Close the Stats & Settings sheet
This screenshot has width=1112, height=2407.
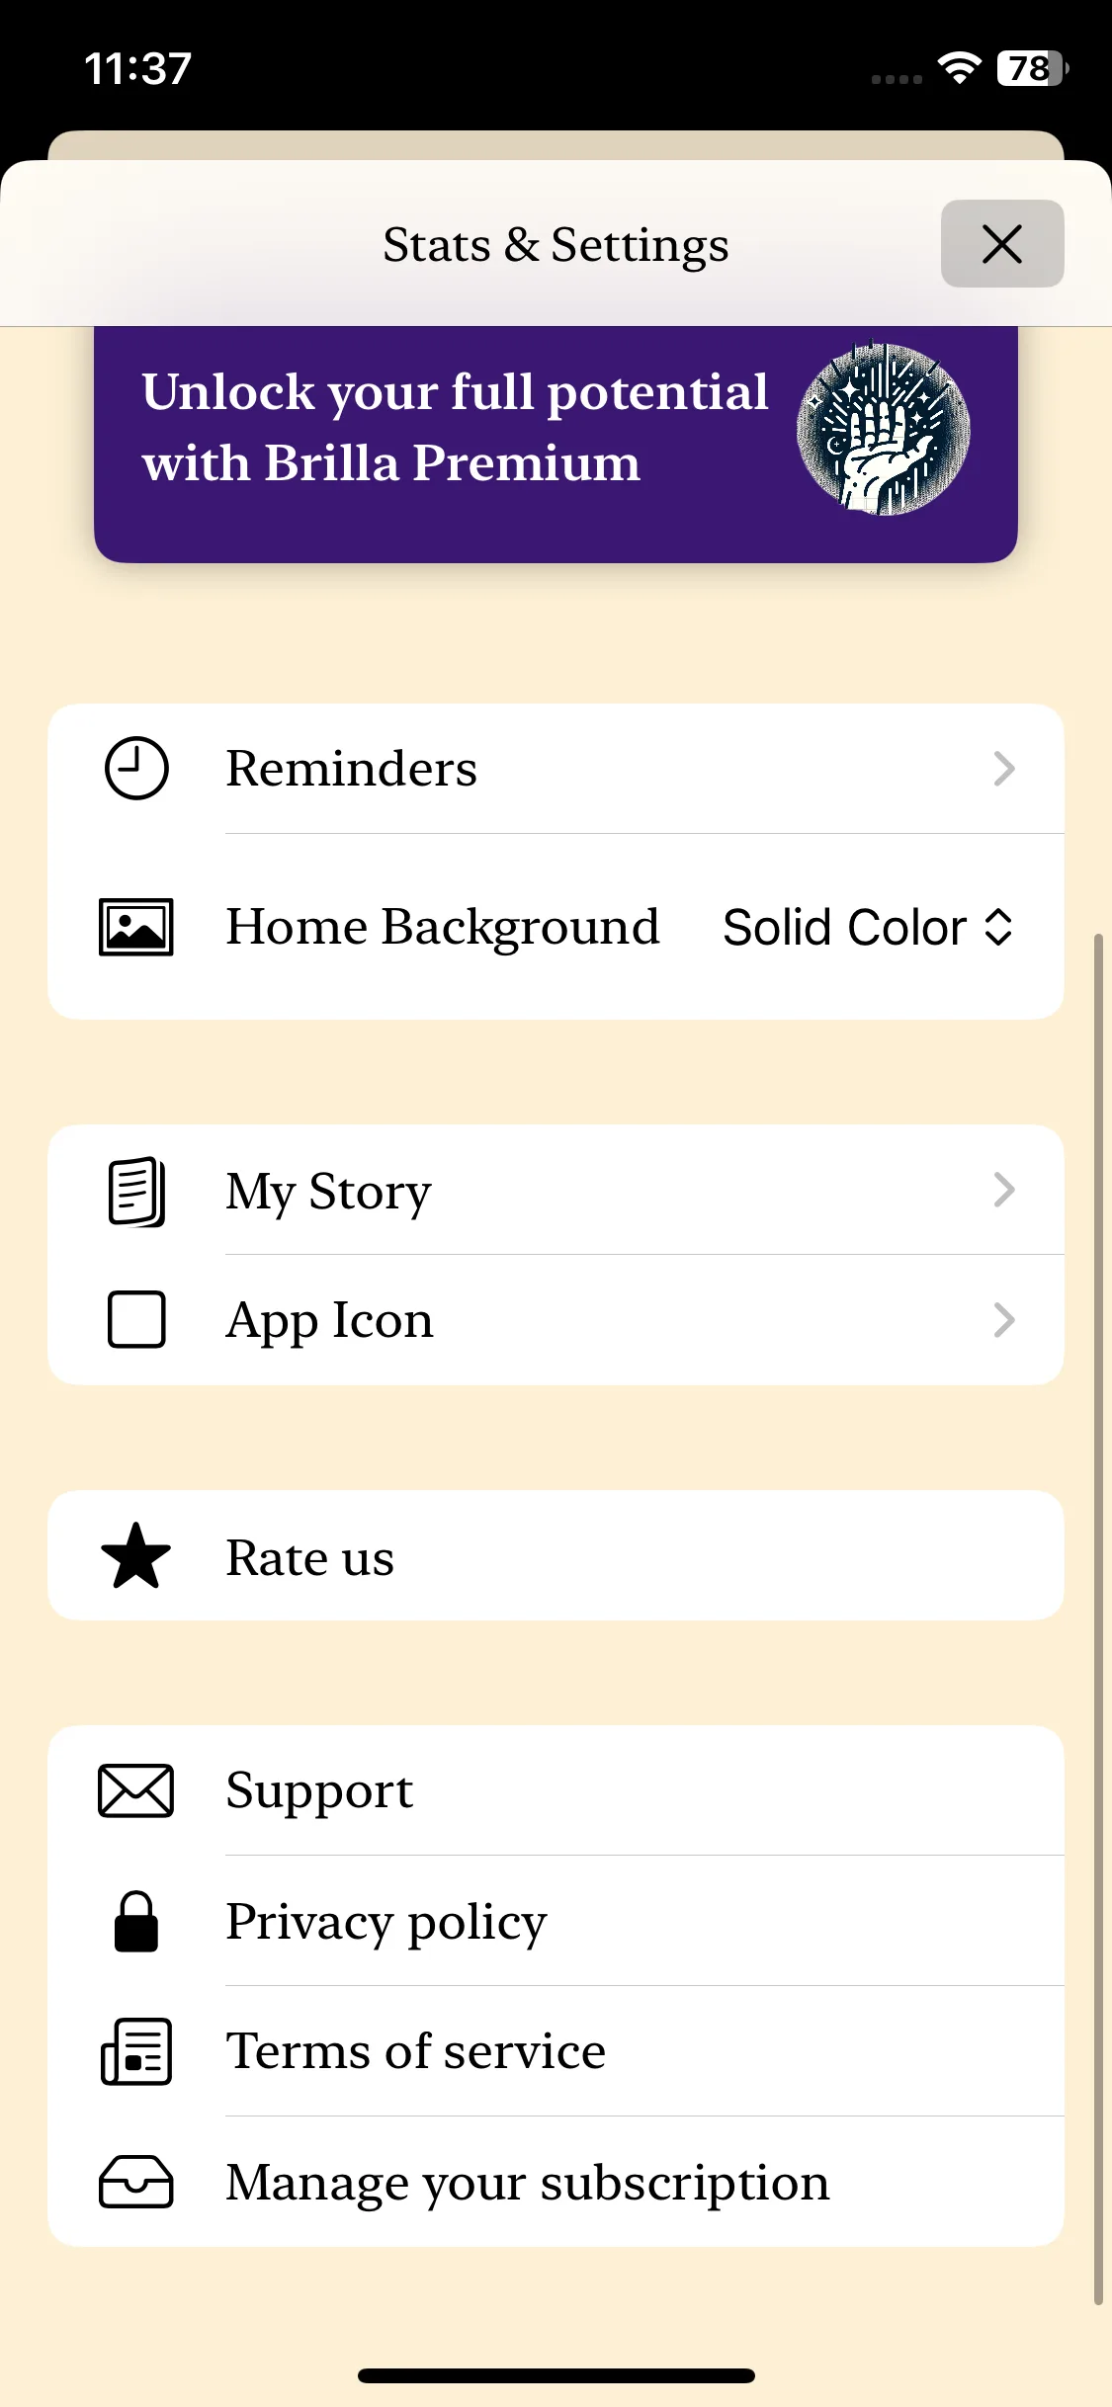[1001, 244]
